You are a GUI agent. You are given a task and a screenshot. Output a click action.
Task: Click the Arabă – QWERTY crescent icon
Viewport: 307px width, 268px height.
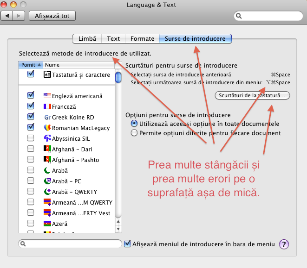click(47, 192)
